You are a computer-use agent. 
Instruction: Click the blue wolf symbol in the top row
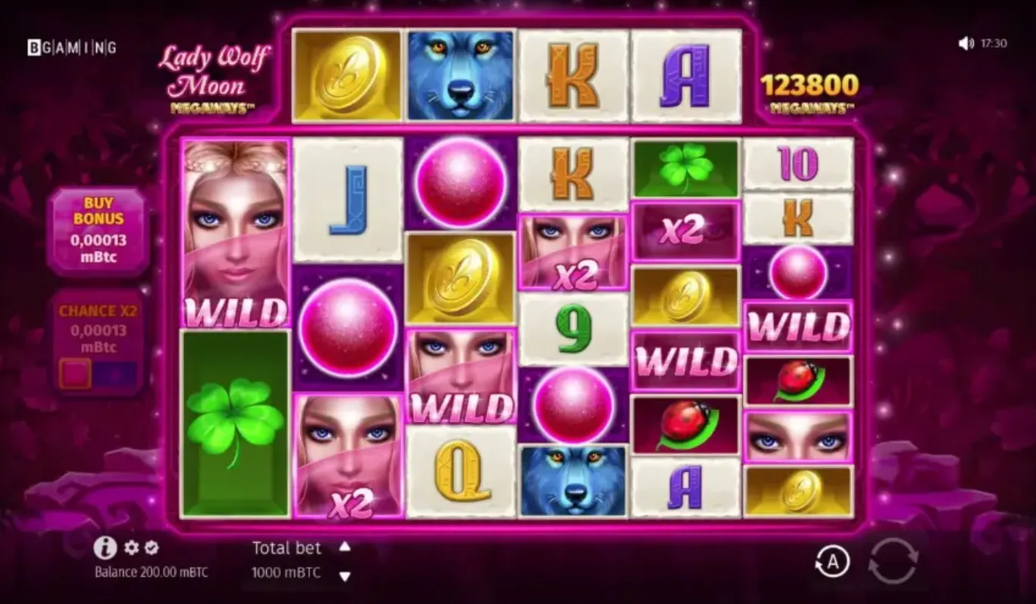461,76
